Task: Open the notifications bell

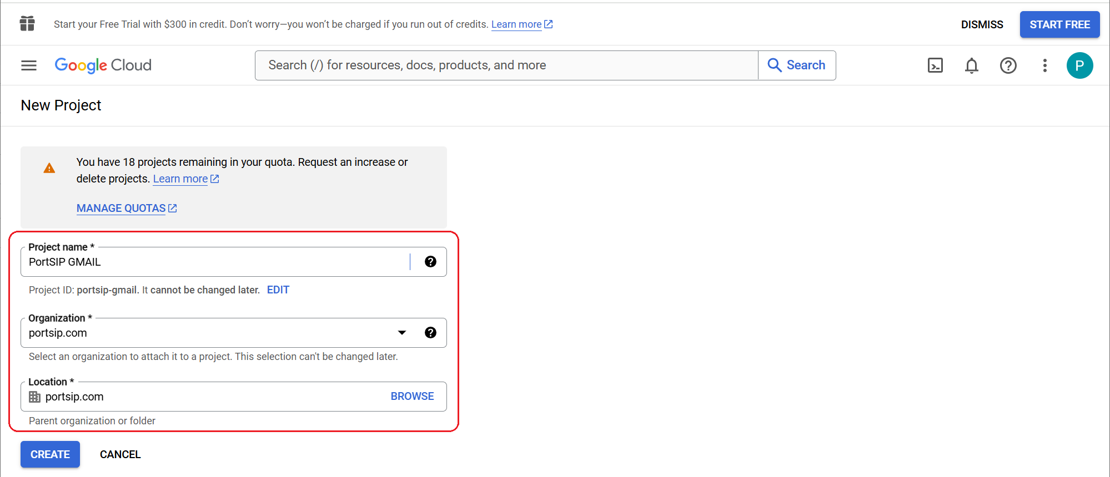Action: coord(971,65)
